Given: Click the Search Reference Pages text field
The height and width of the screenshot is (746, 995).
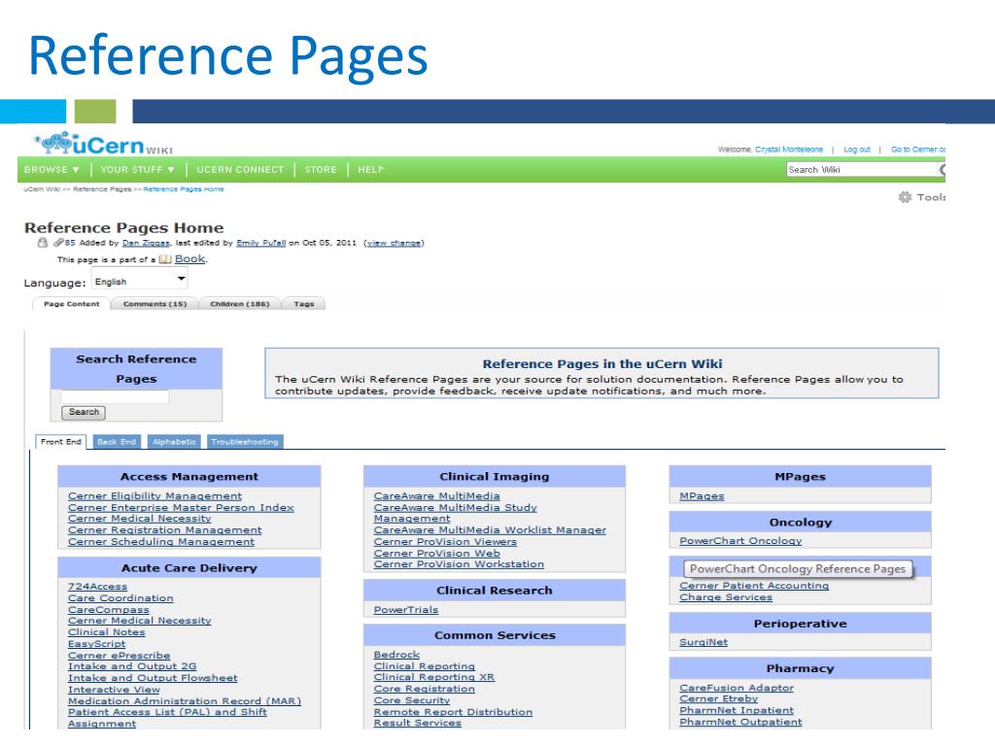Looking at the screenshot, I should click(x=115, y=396).
